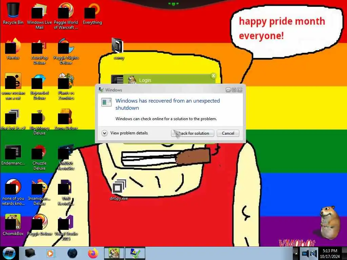Open VM0b0t KevinSite desktop icon

[x=66, y=157]
